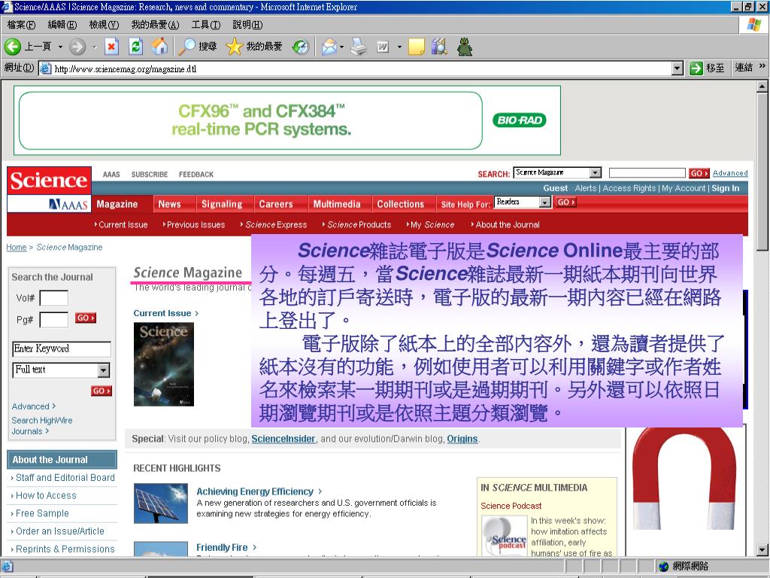Switch to the Careers tab
770x578 pixels.
point(276,204)
